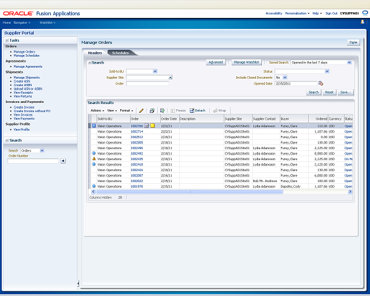Detach the search results table
The height and width of the screenshot is (296, 370).
(198, 110)
